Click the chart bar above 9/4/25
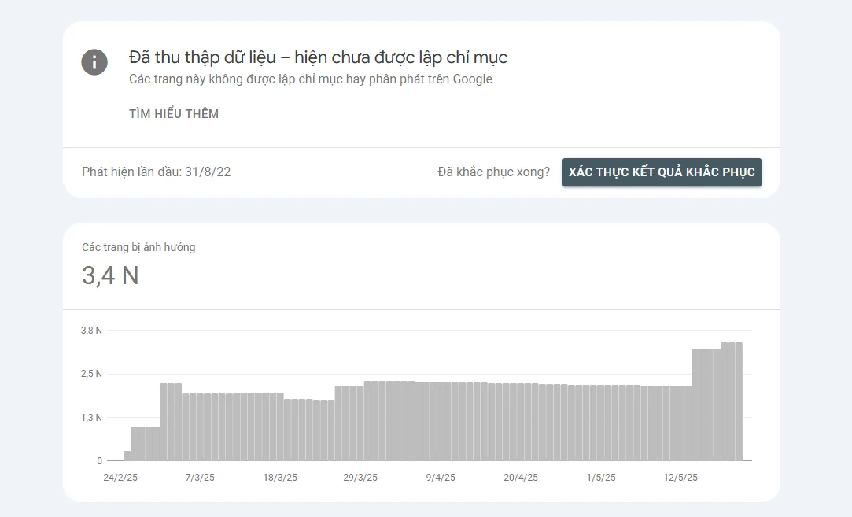 coord(440,422)
